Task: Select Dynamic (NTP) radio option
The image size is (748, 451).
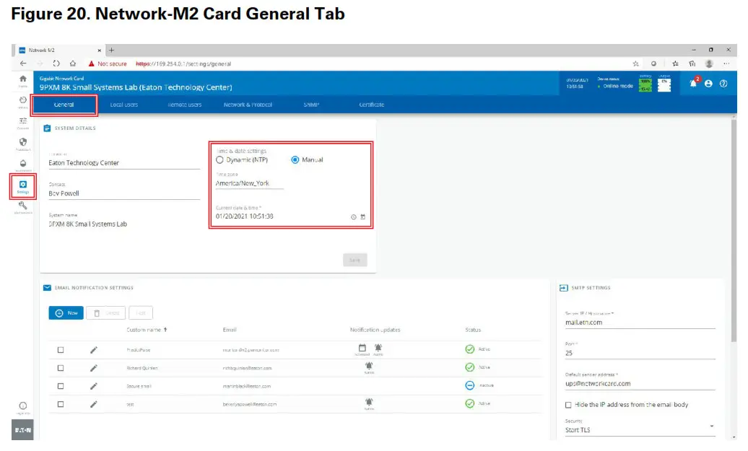Action: click(x=220, y=159)
